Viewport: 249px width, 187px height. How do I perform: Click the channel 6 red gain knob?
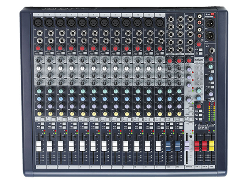coord(93,49)
